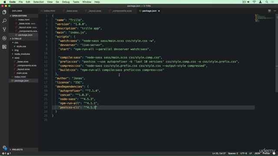
Task: Open style.css in the file tree
Action: click(21, 46)
